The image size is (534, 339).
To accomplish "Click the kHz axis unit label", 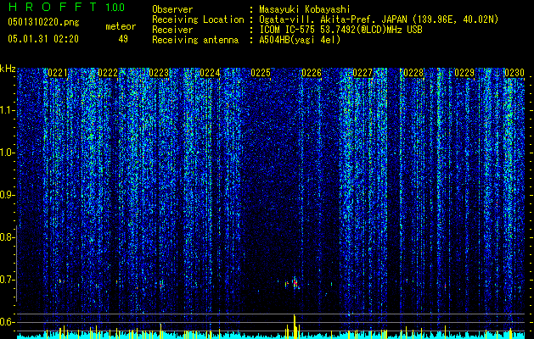I will [x=8, y=69].
